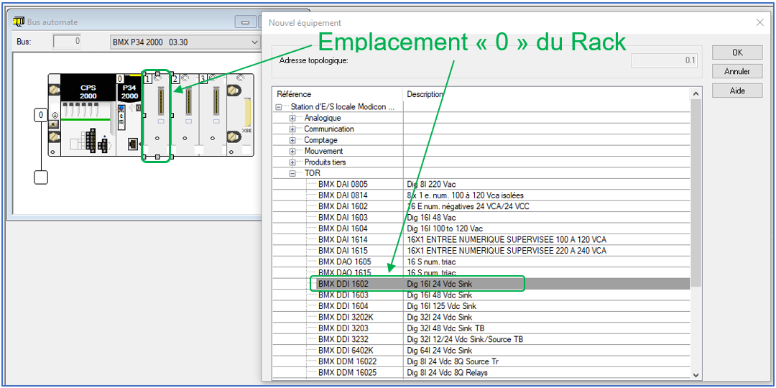Click the list scrollbar down arrow
The height and width of the screenshot is (388, 776).
point(696,374)
